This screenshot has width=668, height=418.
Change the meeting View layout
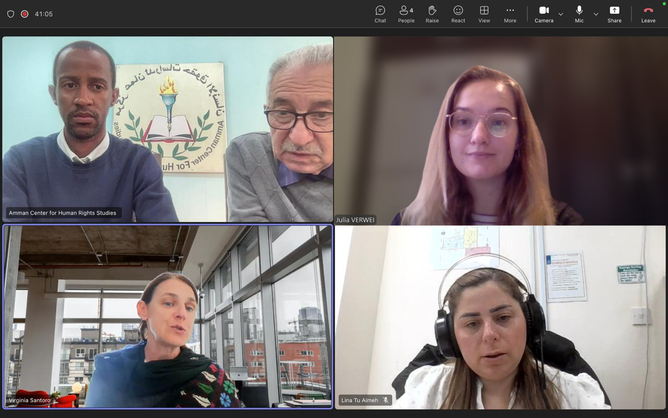(x=484, y=14)
